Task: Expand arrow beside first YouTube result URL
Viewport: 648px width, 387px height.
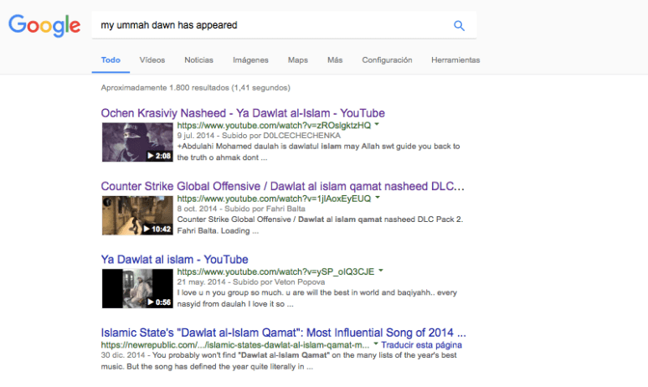Action: pos(378,125)
